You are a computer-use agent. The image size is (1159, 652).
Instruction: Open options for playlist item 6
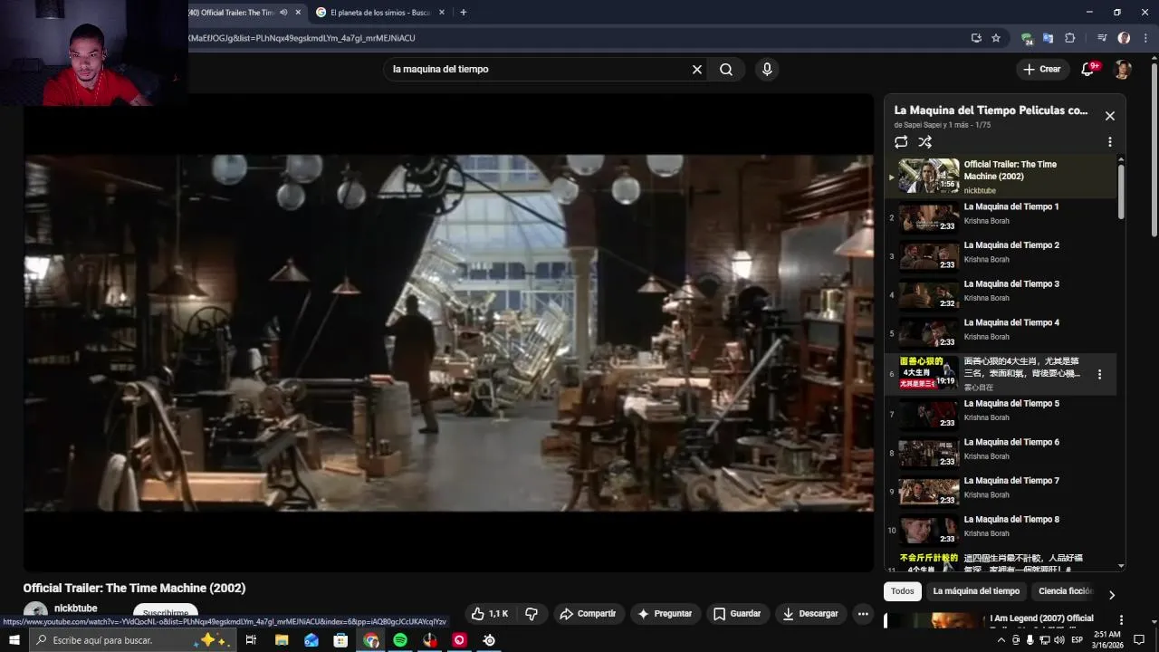pos(1100,374)
